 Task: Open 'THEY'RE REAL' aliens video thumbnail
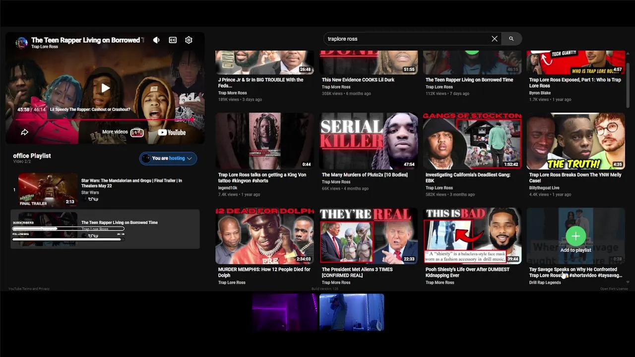click(369, 236)
